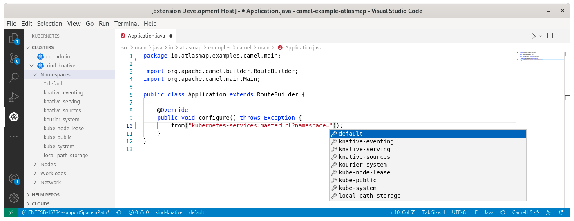This screenshot has width=574, height=221.
Task: Click the Split Editor icon
Action: 550,36
